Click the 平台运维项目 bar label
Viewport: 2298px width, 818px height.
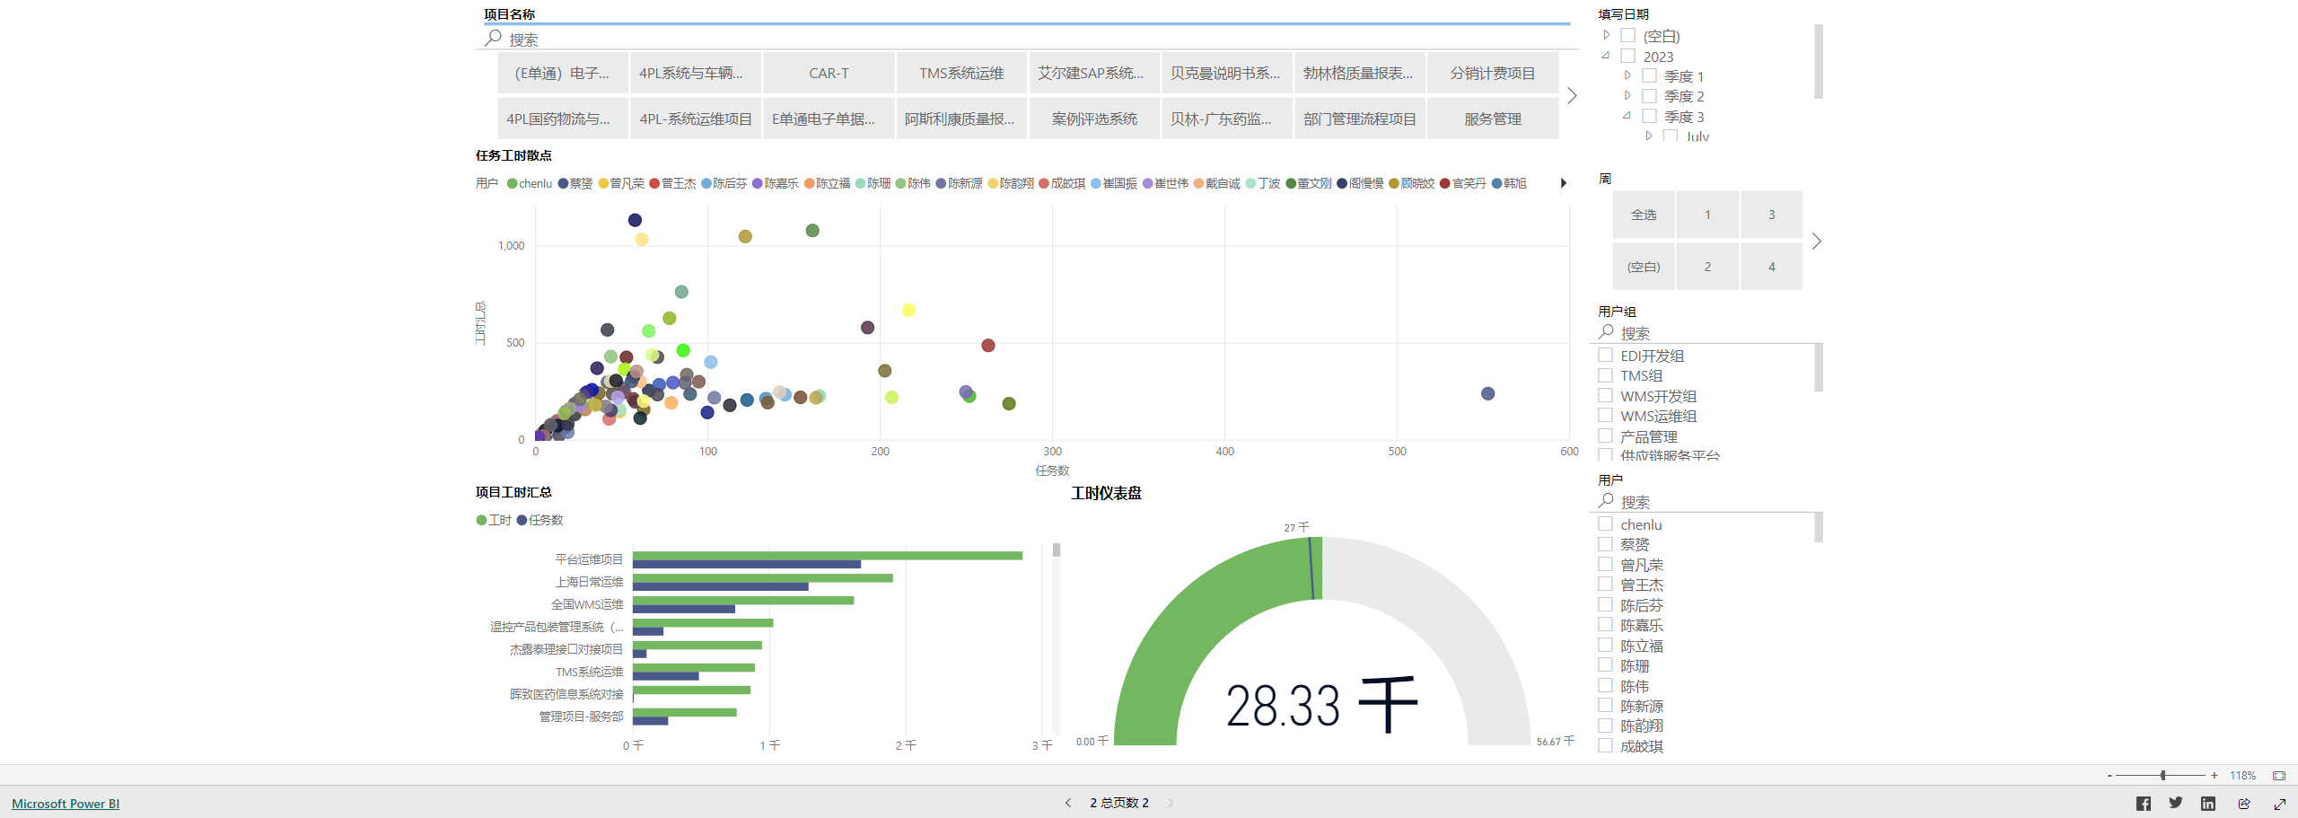coord(589,559)
